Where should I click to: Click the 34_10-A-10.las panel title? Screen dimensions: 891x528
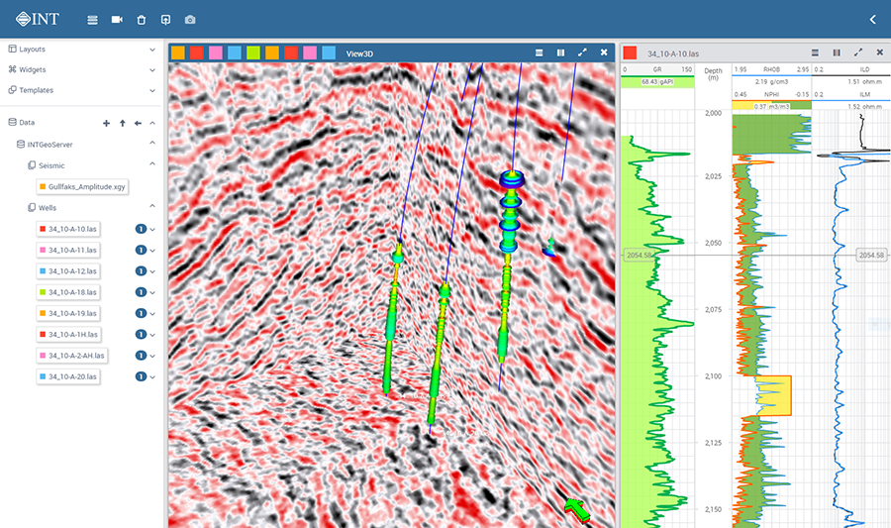click(673, 53)
